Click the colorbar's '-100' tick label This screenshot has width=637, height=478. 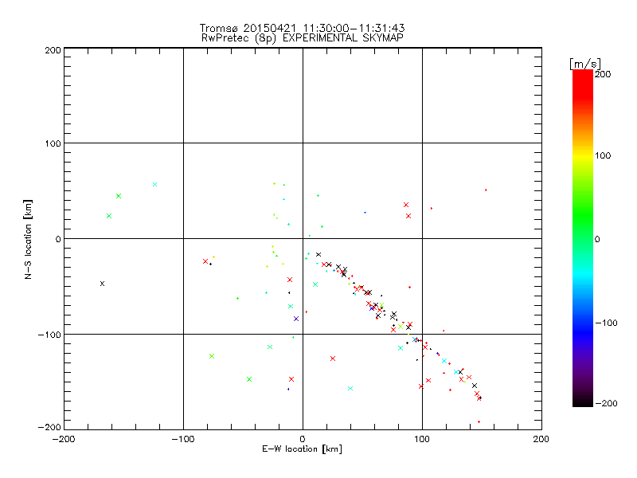[606, 323]
